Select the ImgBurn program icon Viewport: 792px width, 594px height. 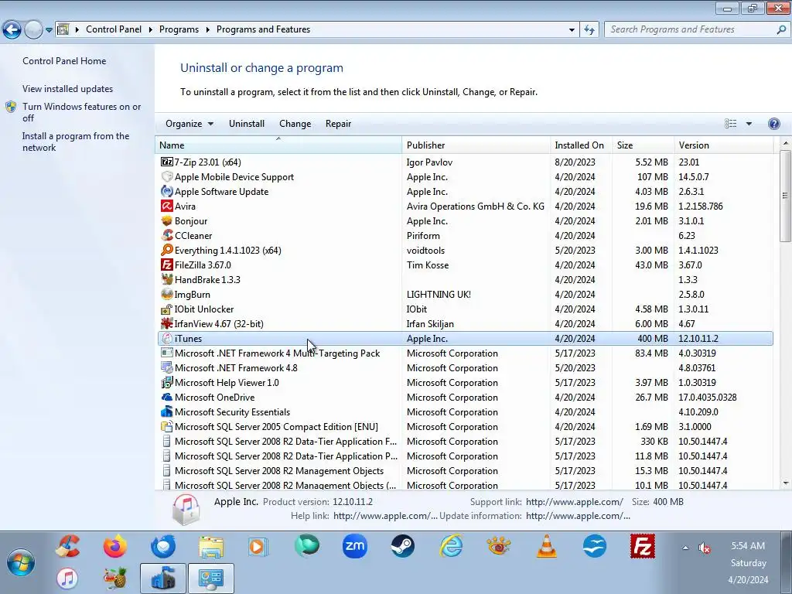(167, 294)
